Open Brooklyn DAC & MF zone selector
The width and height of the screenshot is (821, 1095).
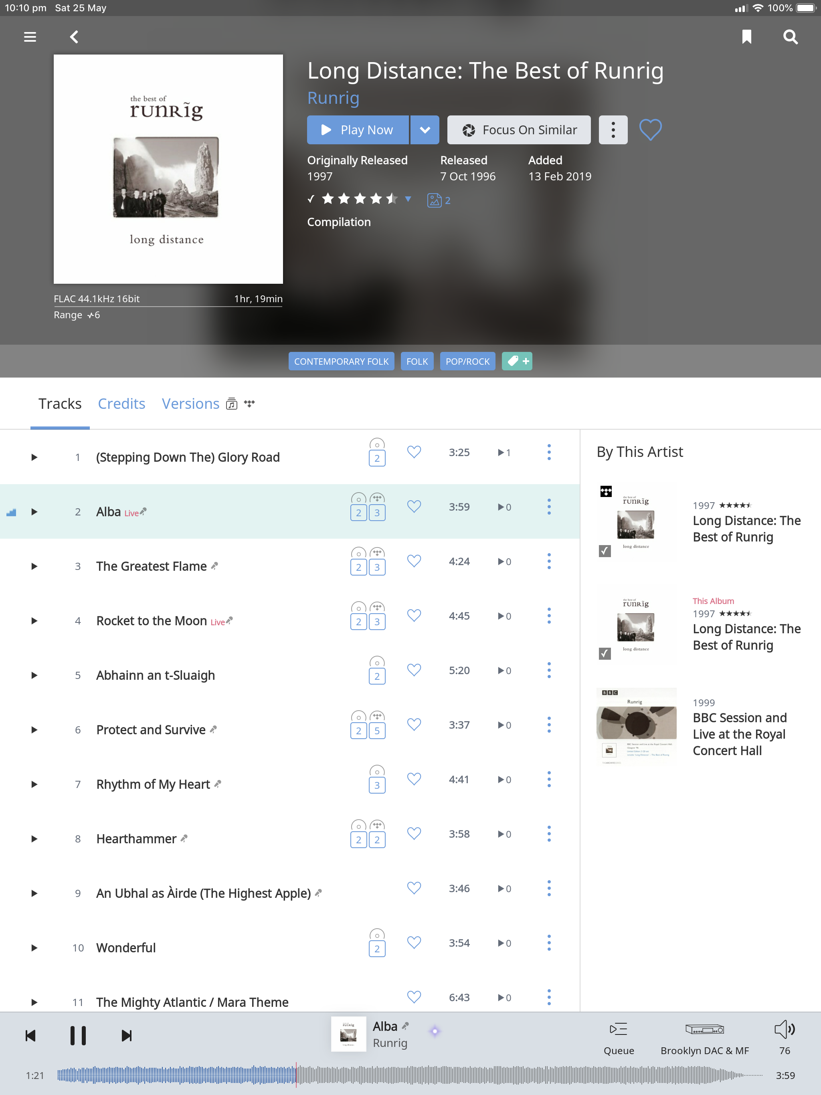click(x=705, y=1038)
